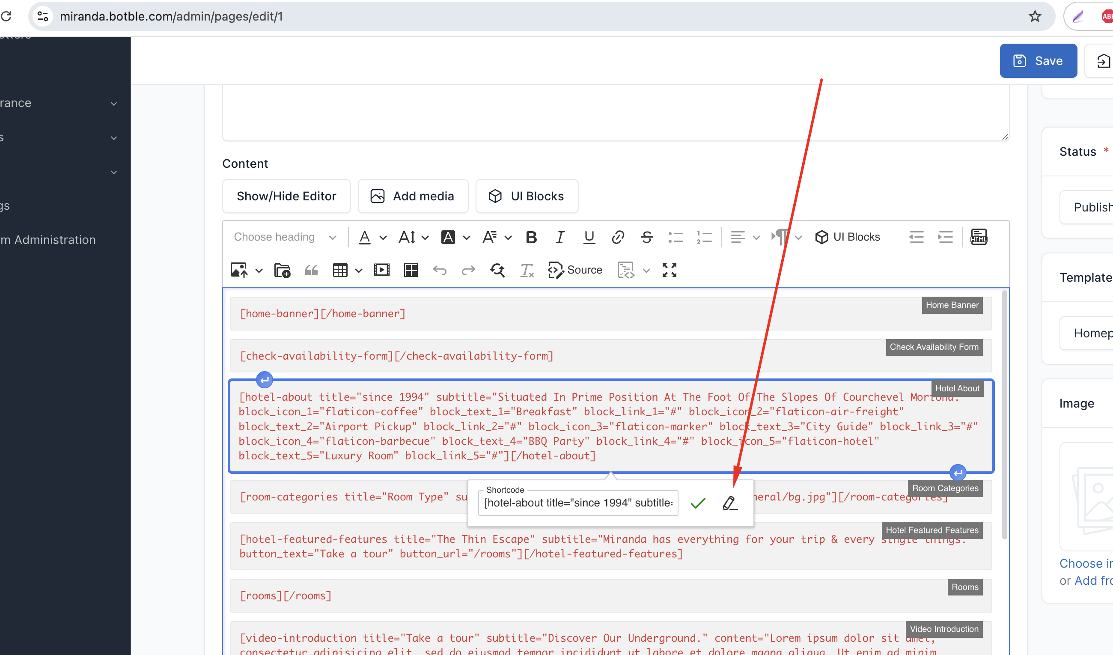Image resolution: width=1113 pixels, height=655 pixels.
Task: Expand the insert image dropdown arrow
Action: click(259, 270)
